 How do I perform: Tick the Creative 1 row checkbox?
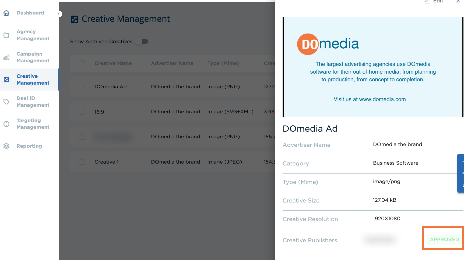(x=82, y=162)
